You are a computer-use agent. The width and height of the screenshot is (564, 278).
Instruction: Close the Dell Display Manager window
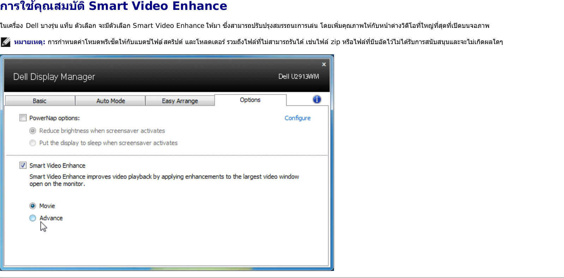(324, 64)
